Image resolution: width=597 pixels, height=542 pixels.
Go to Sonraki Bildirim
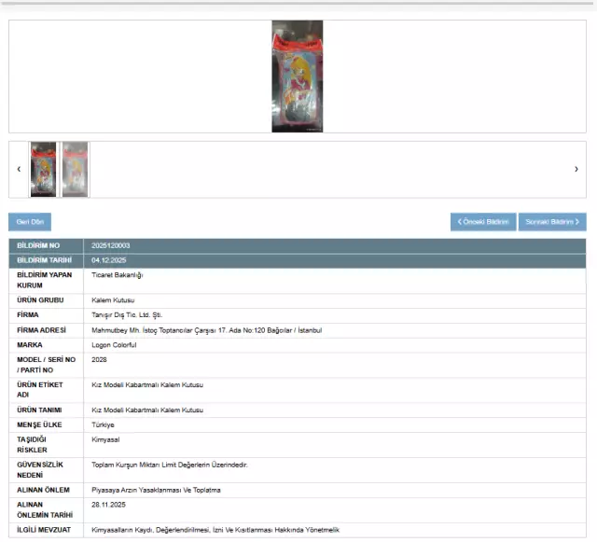pyautogui.click(x=551, y=222)
